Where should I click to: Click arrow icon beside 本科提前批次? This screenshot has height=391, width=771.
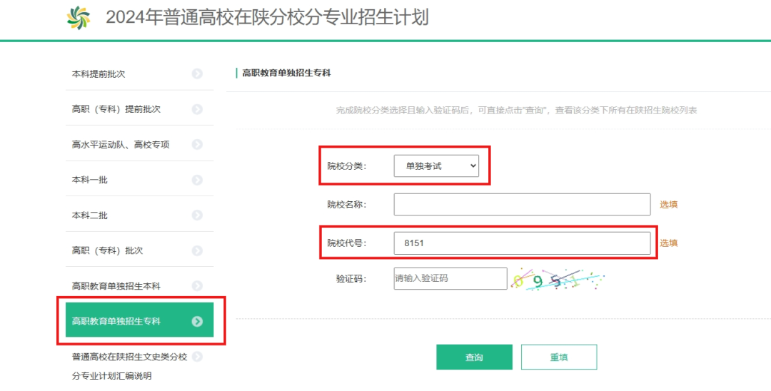(197, 73)
